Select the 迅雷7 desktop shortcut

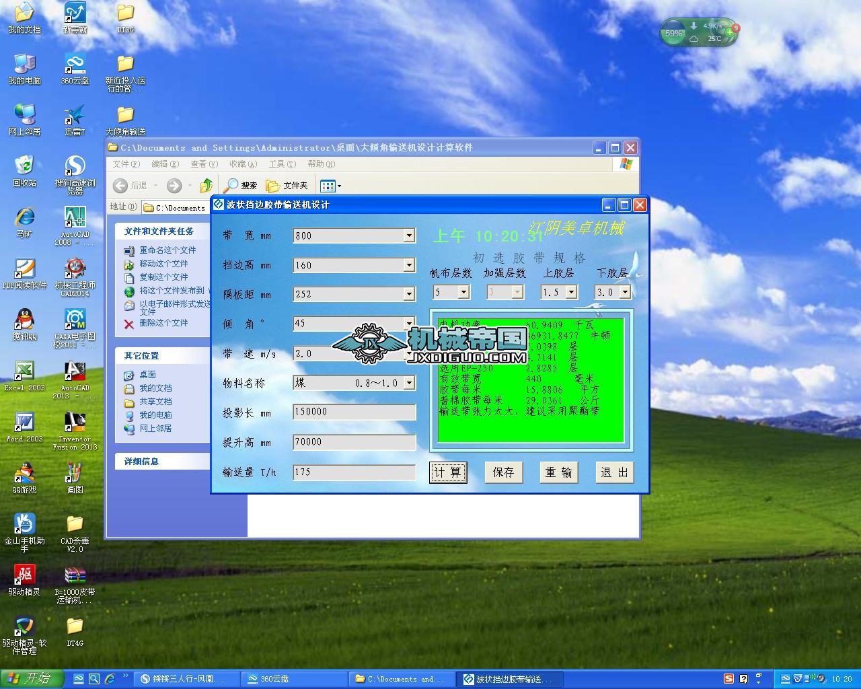tap(75, 120)
